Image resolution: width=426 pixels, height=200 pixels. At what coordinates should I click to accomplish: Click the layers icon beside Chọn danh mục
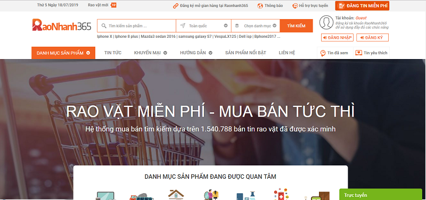click(237, 26)
